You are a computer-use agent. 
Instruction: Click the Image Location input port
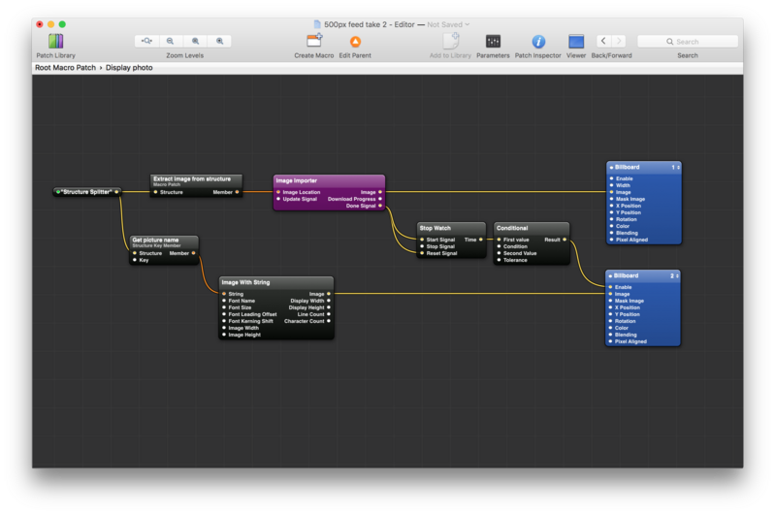(x=278, y=192)
